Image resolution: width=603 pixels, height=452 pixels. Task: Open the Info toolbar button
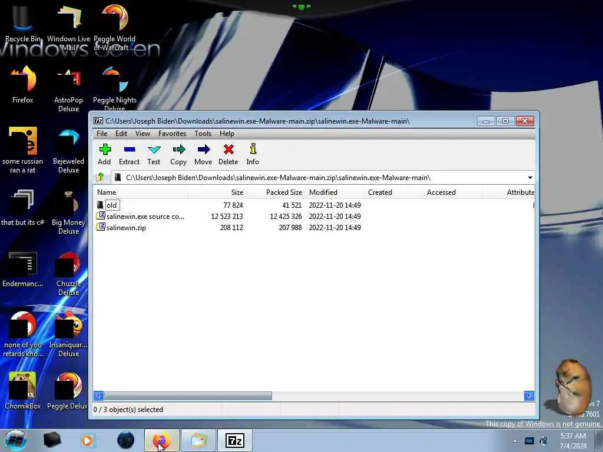point(253,155)
